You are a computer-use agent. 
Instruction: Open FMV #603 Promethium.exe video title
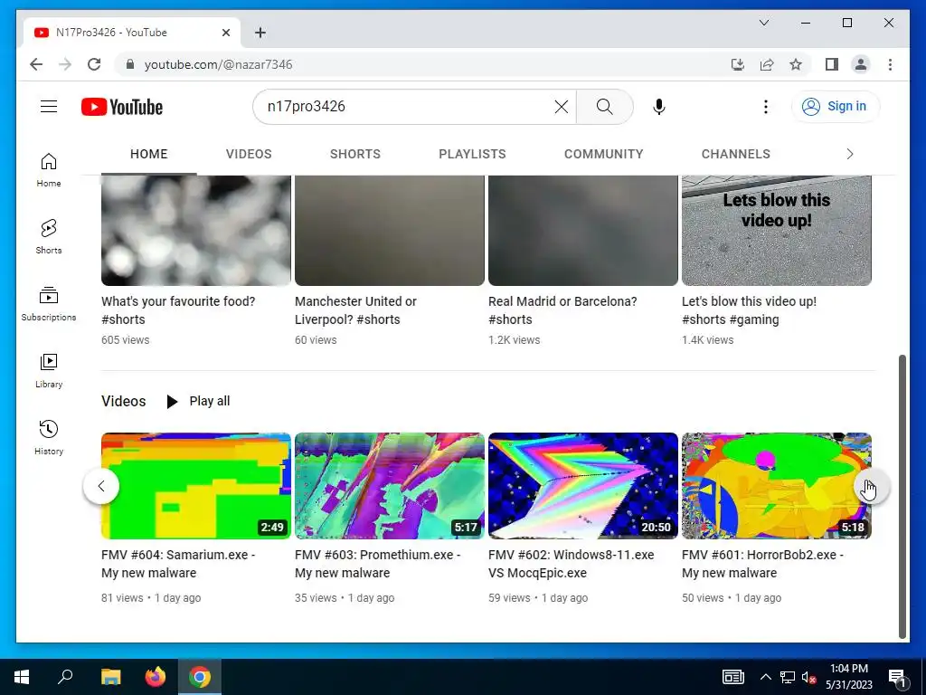pos(377,564)
